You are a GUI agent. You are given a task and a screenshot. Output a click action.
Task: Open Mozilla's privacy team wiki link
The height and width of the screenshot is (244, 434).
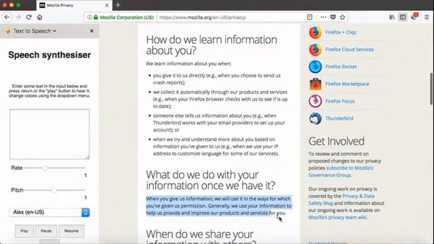tap(338, 218)
